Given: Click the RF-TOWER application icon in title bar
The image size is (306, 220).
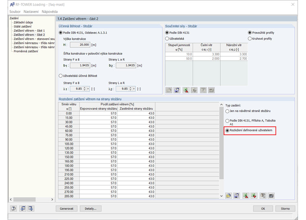Looking at the screenshot, I should [12, 4].
